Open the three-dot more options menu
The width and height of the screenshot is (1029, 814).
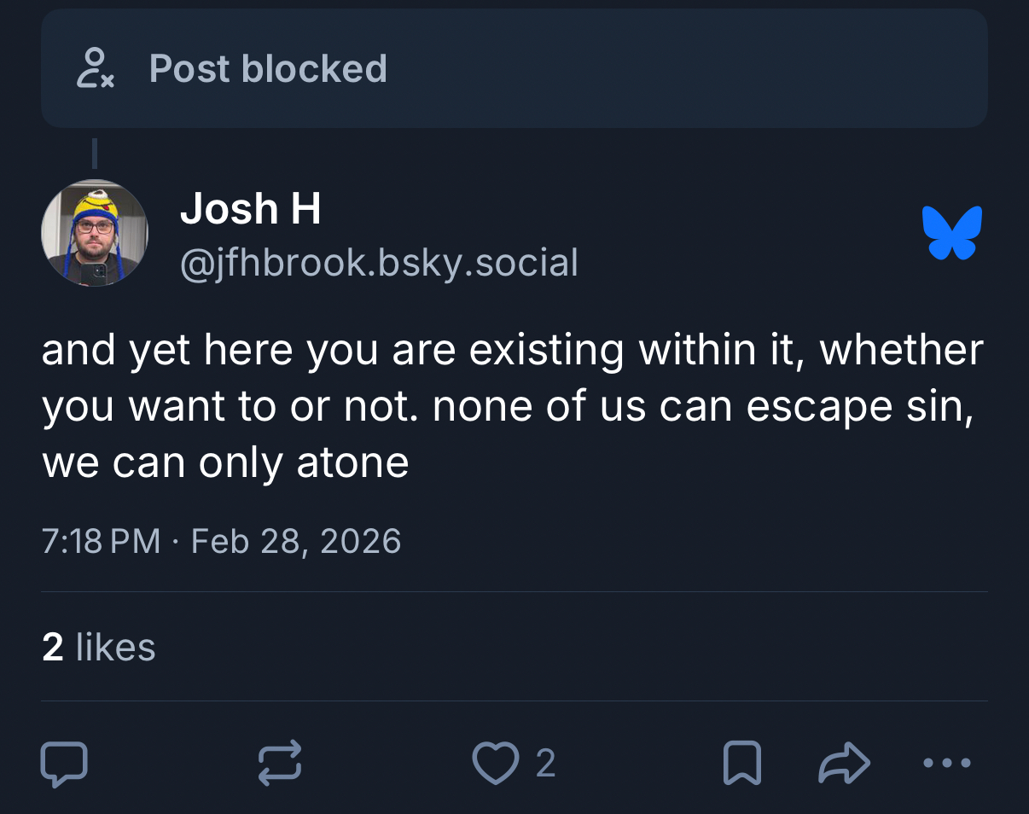(x=947, y=762)
